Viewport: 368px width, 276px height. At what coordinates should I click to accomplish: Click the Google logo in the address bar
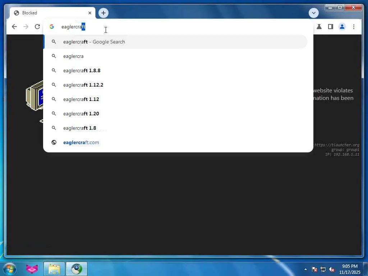click(x=52, y=27)
